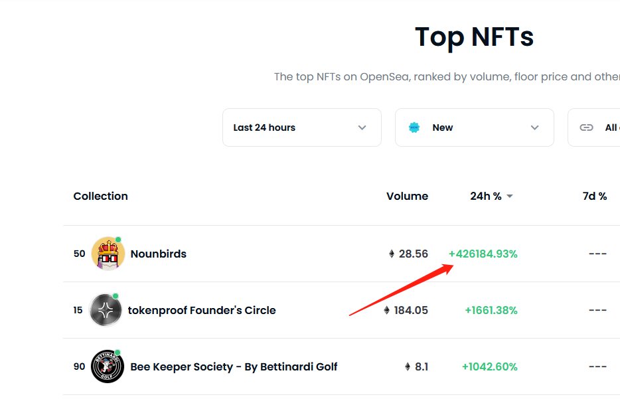620x401 pixels.
Task: Open the All chains dropdown with link icon
Action: (x=594, y=127)
